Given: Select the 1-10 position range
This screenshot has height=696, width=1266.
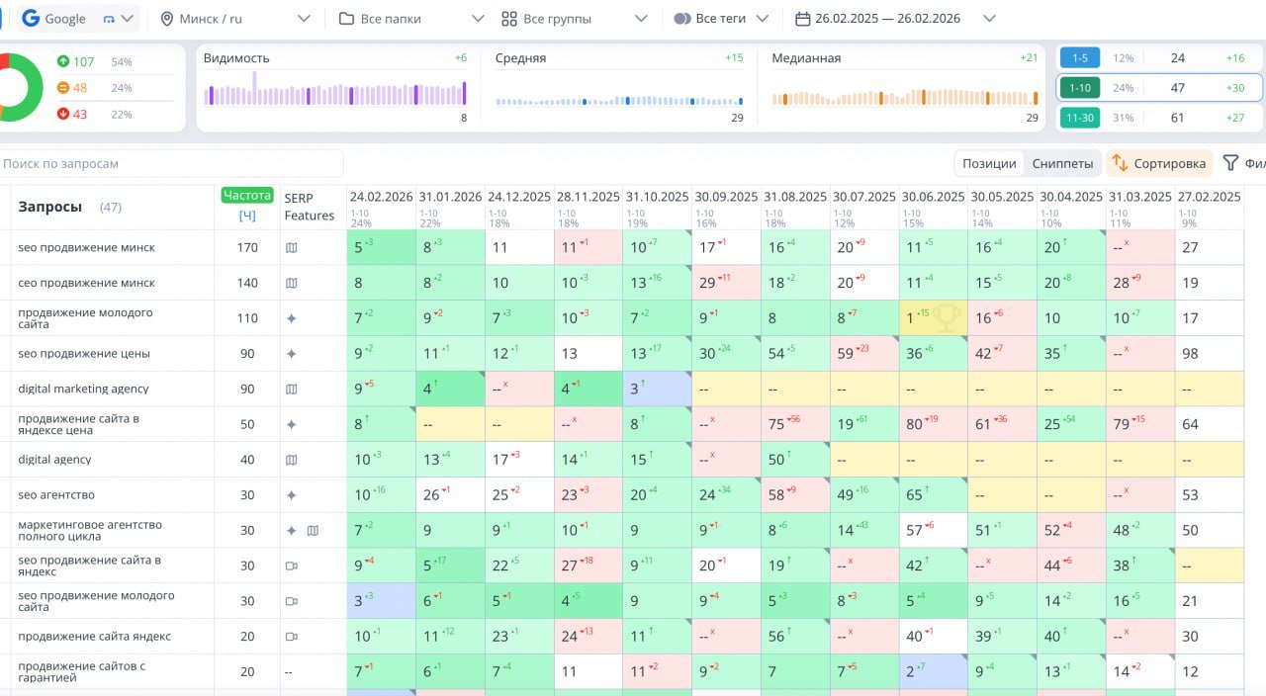Looking at the screenshot, I should coord(1079,88).
